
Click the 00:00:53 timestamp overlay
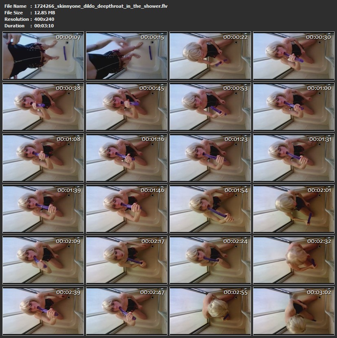[x=235, y=88]
